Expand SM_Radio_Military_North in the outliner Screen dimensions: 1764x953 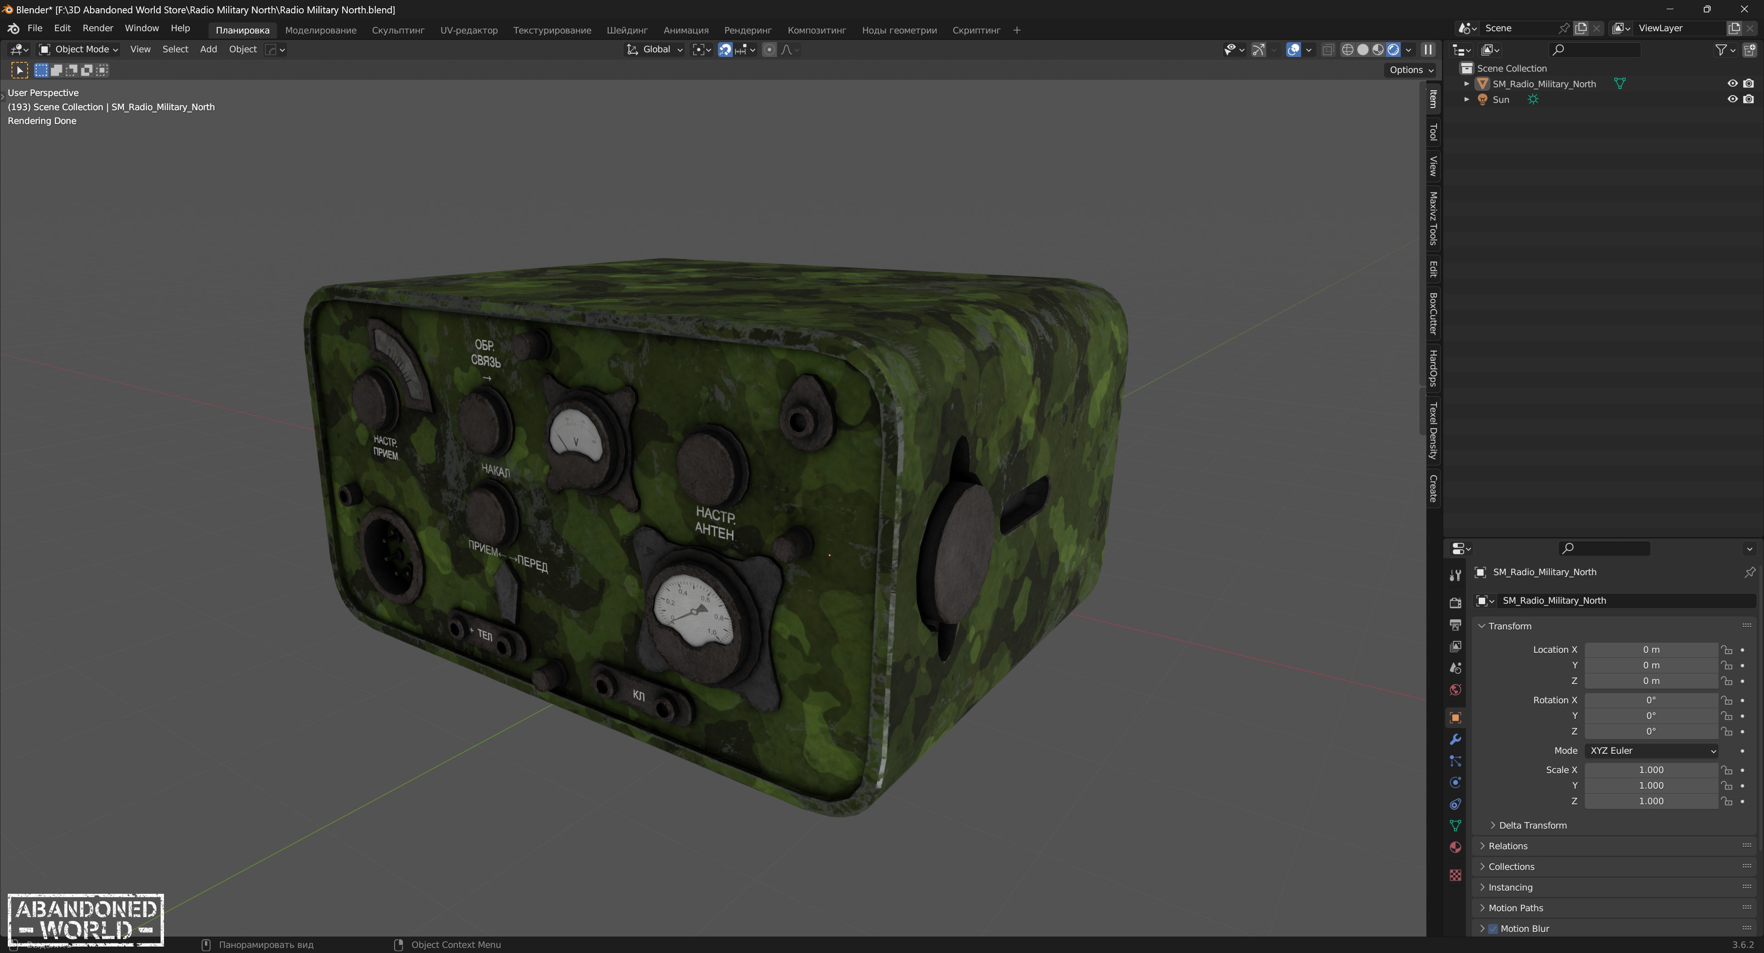(x=1466, y=84)
